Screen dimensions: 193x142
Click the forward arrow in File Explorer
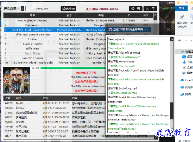(x=186, y=40)
